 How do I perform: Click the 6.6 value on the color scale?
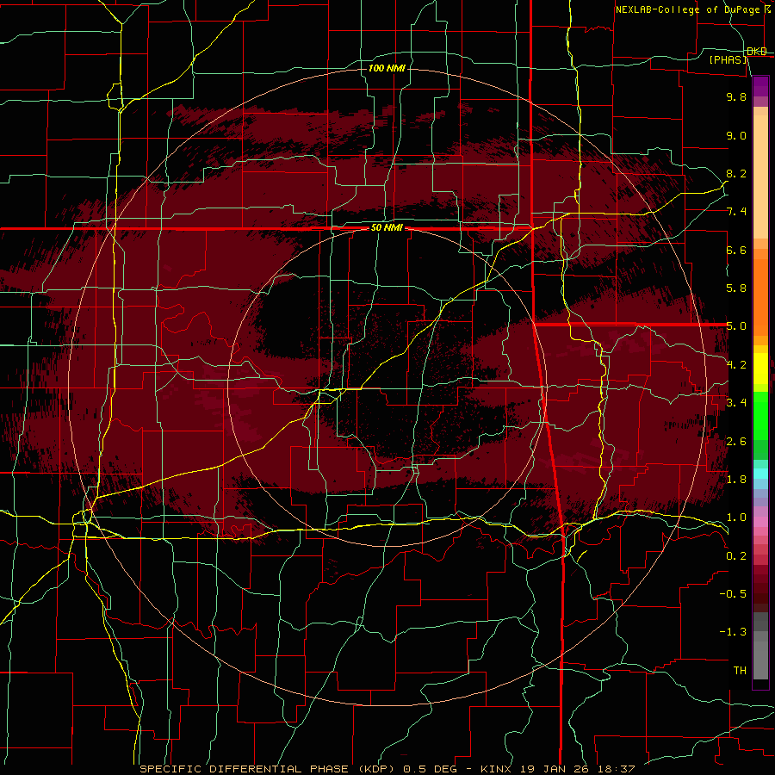(x=736, y=250)
